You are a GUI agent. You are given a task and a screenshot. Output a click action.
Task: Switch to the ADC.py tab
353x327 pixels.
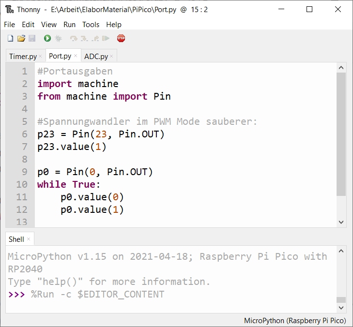pos(96,56)
